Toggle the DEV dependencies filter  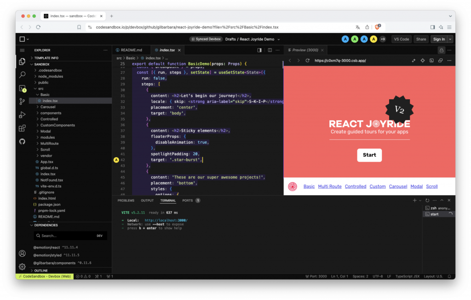coord(99,236)
